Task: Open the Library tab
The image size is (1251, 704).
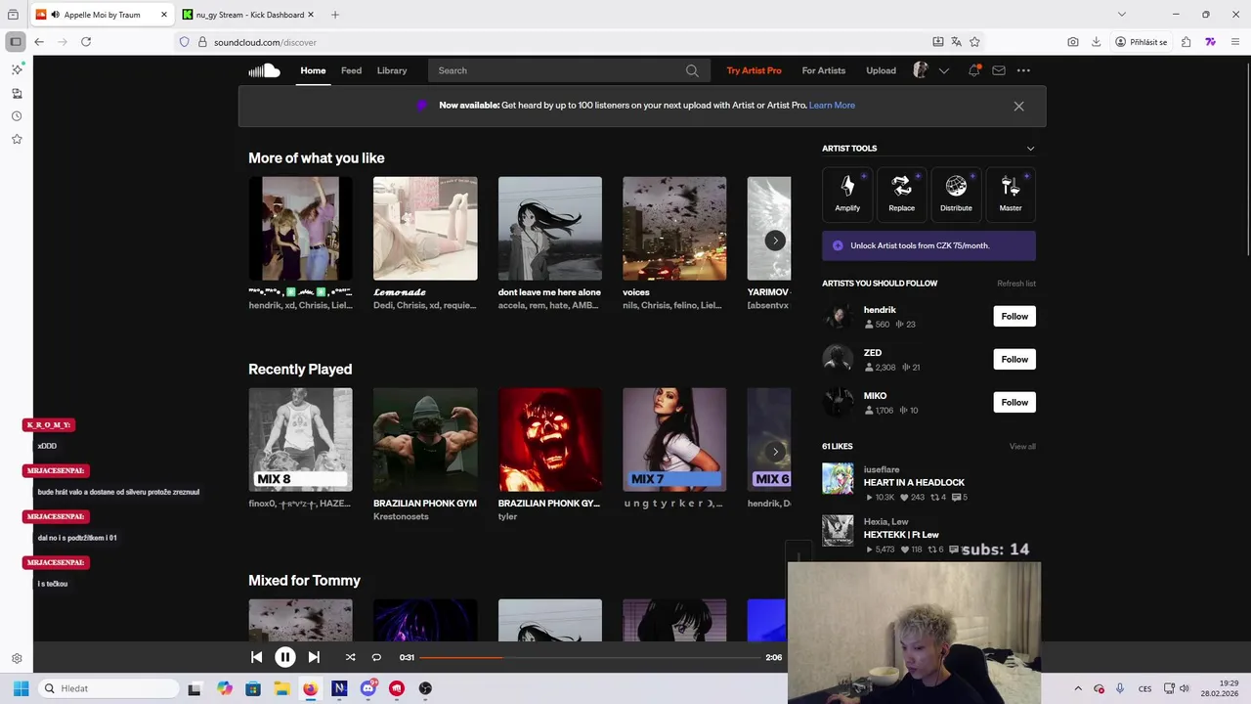Action: click(392, 70)
